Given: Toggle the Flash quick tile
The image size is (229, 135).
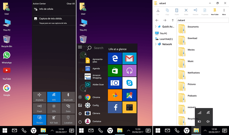Looking at the screenshot, I should 40,108.
